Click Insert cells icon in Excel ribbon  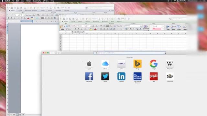pos(168,27)
